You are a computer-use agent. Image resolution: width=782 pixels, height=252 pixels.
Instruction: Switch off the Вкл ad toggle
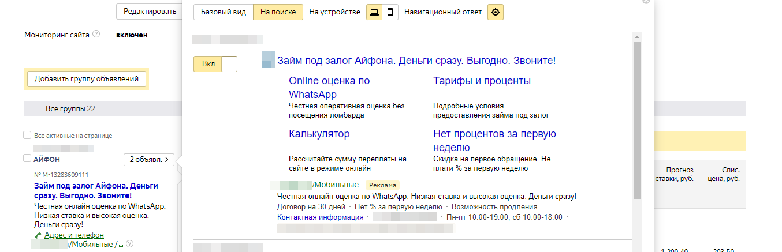coord(215,64)
